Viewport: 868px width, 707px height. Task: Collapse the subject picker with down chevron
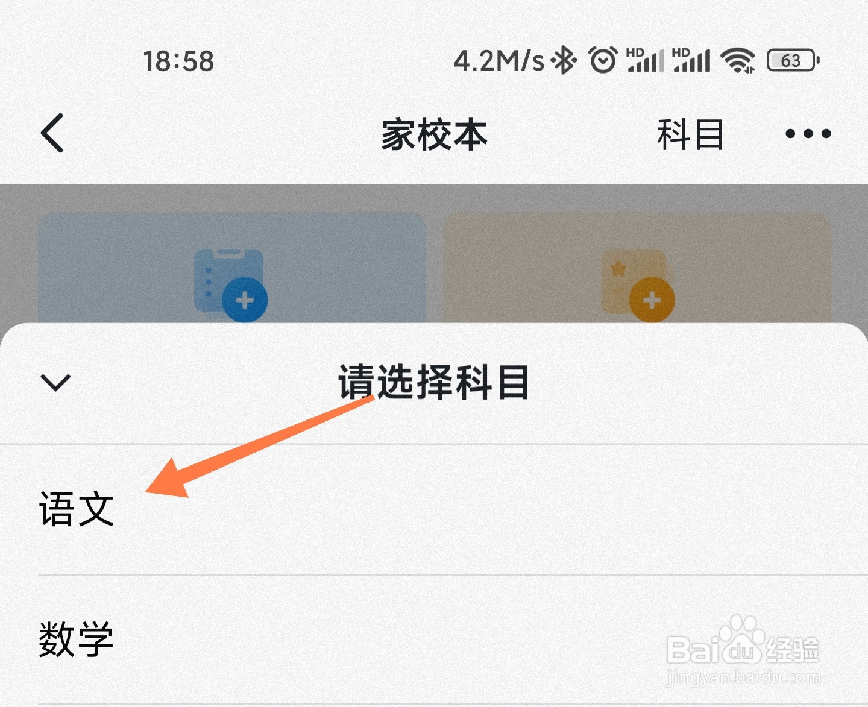point(55,382)
